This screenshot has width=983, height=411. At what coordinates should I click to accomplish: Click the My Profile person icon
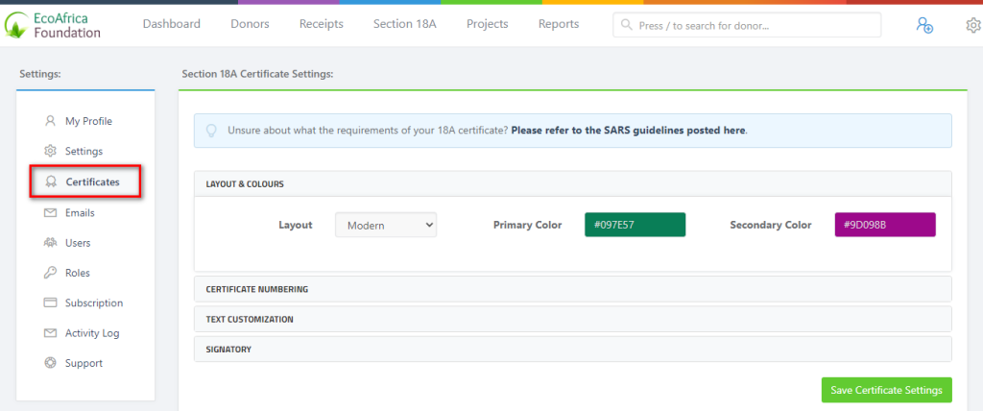pyautogui.click(x=50, y=121)
